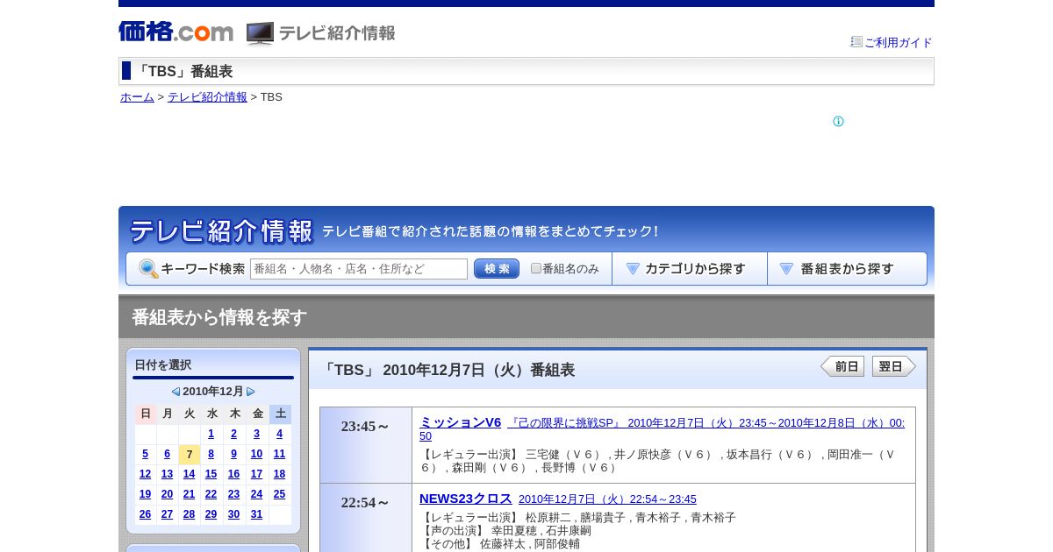
Task: Select December 17 in calendar
Action: point(256,474)
